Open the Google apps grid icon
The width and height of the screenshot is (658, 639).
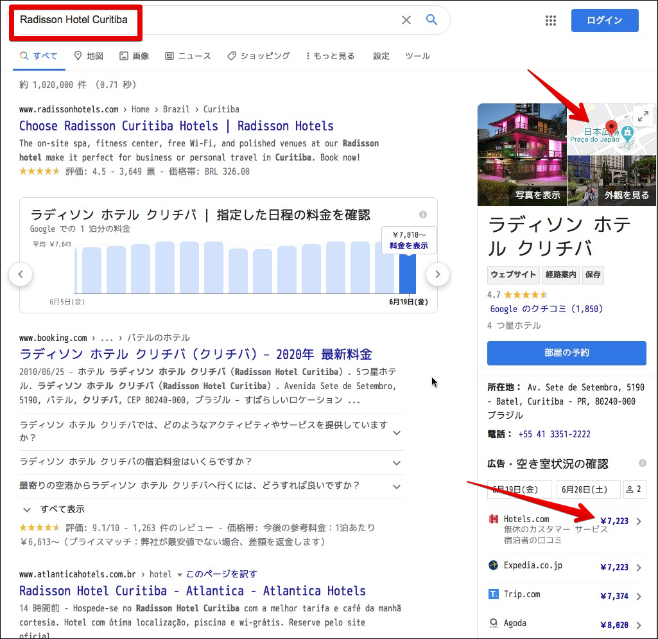551,21
